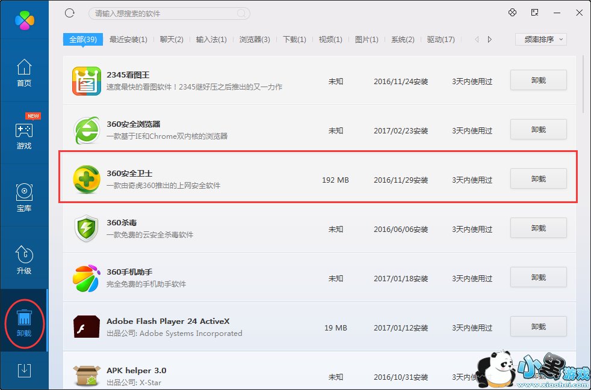Click the 2016/10/31安装 date text
The height and width of the screenshot is (390, 591).
pyautogui.click(x=401, y=377)
